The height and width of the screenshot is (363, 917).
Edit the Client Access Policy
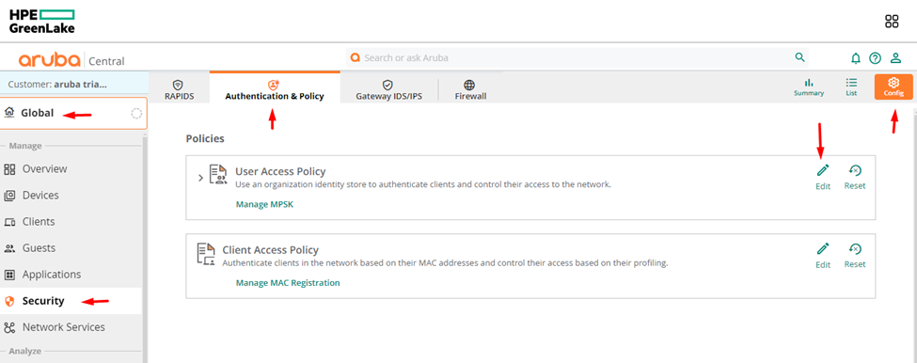(823, 256)
